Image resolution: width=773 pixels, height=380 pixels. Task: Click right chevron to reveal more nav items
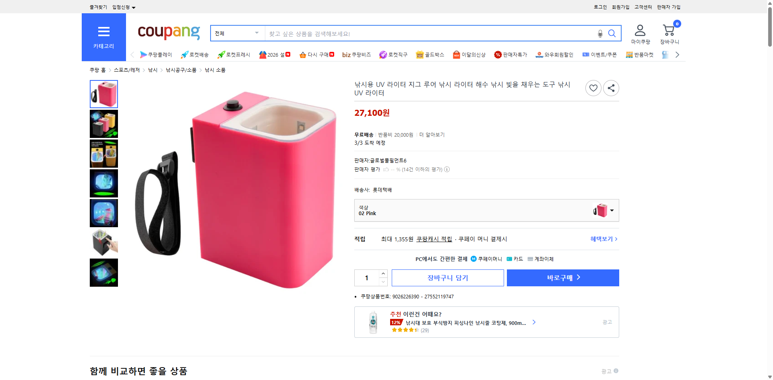pos(678,54)
